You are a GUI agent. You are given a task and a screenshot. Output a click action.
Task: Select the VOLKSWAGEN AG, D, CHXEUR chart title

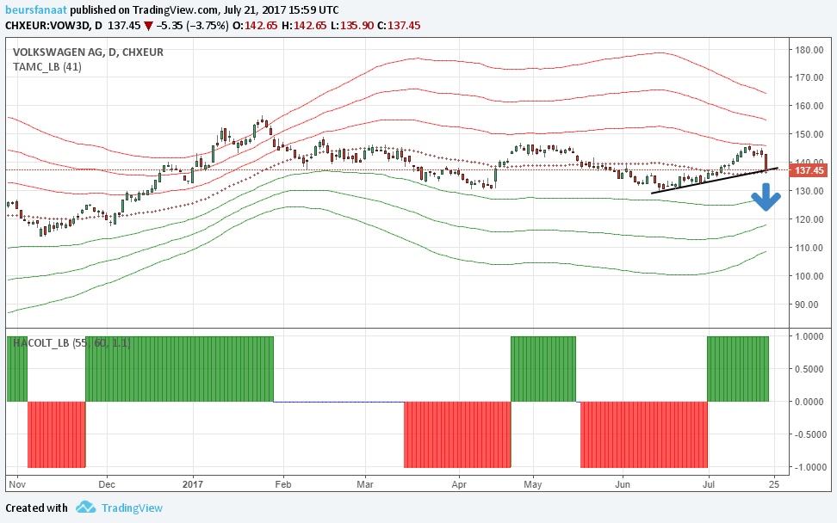point(88,52)
